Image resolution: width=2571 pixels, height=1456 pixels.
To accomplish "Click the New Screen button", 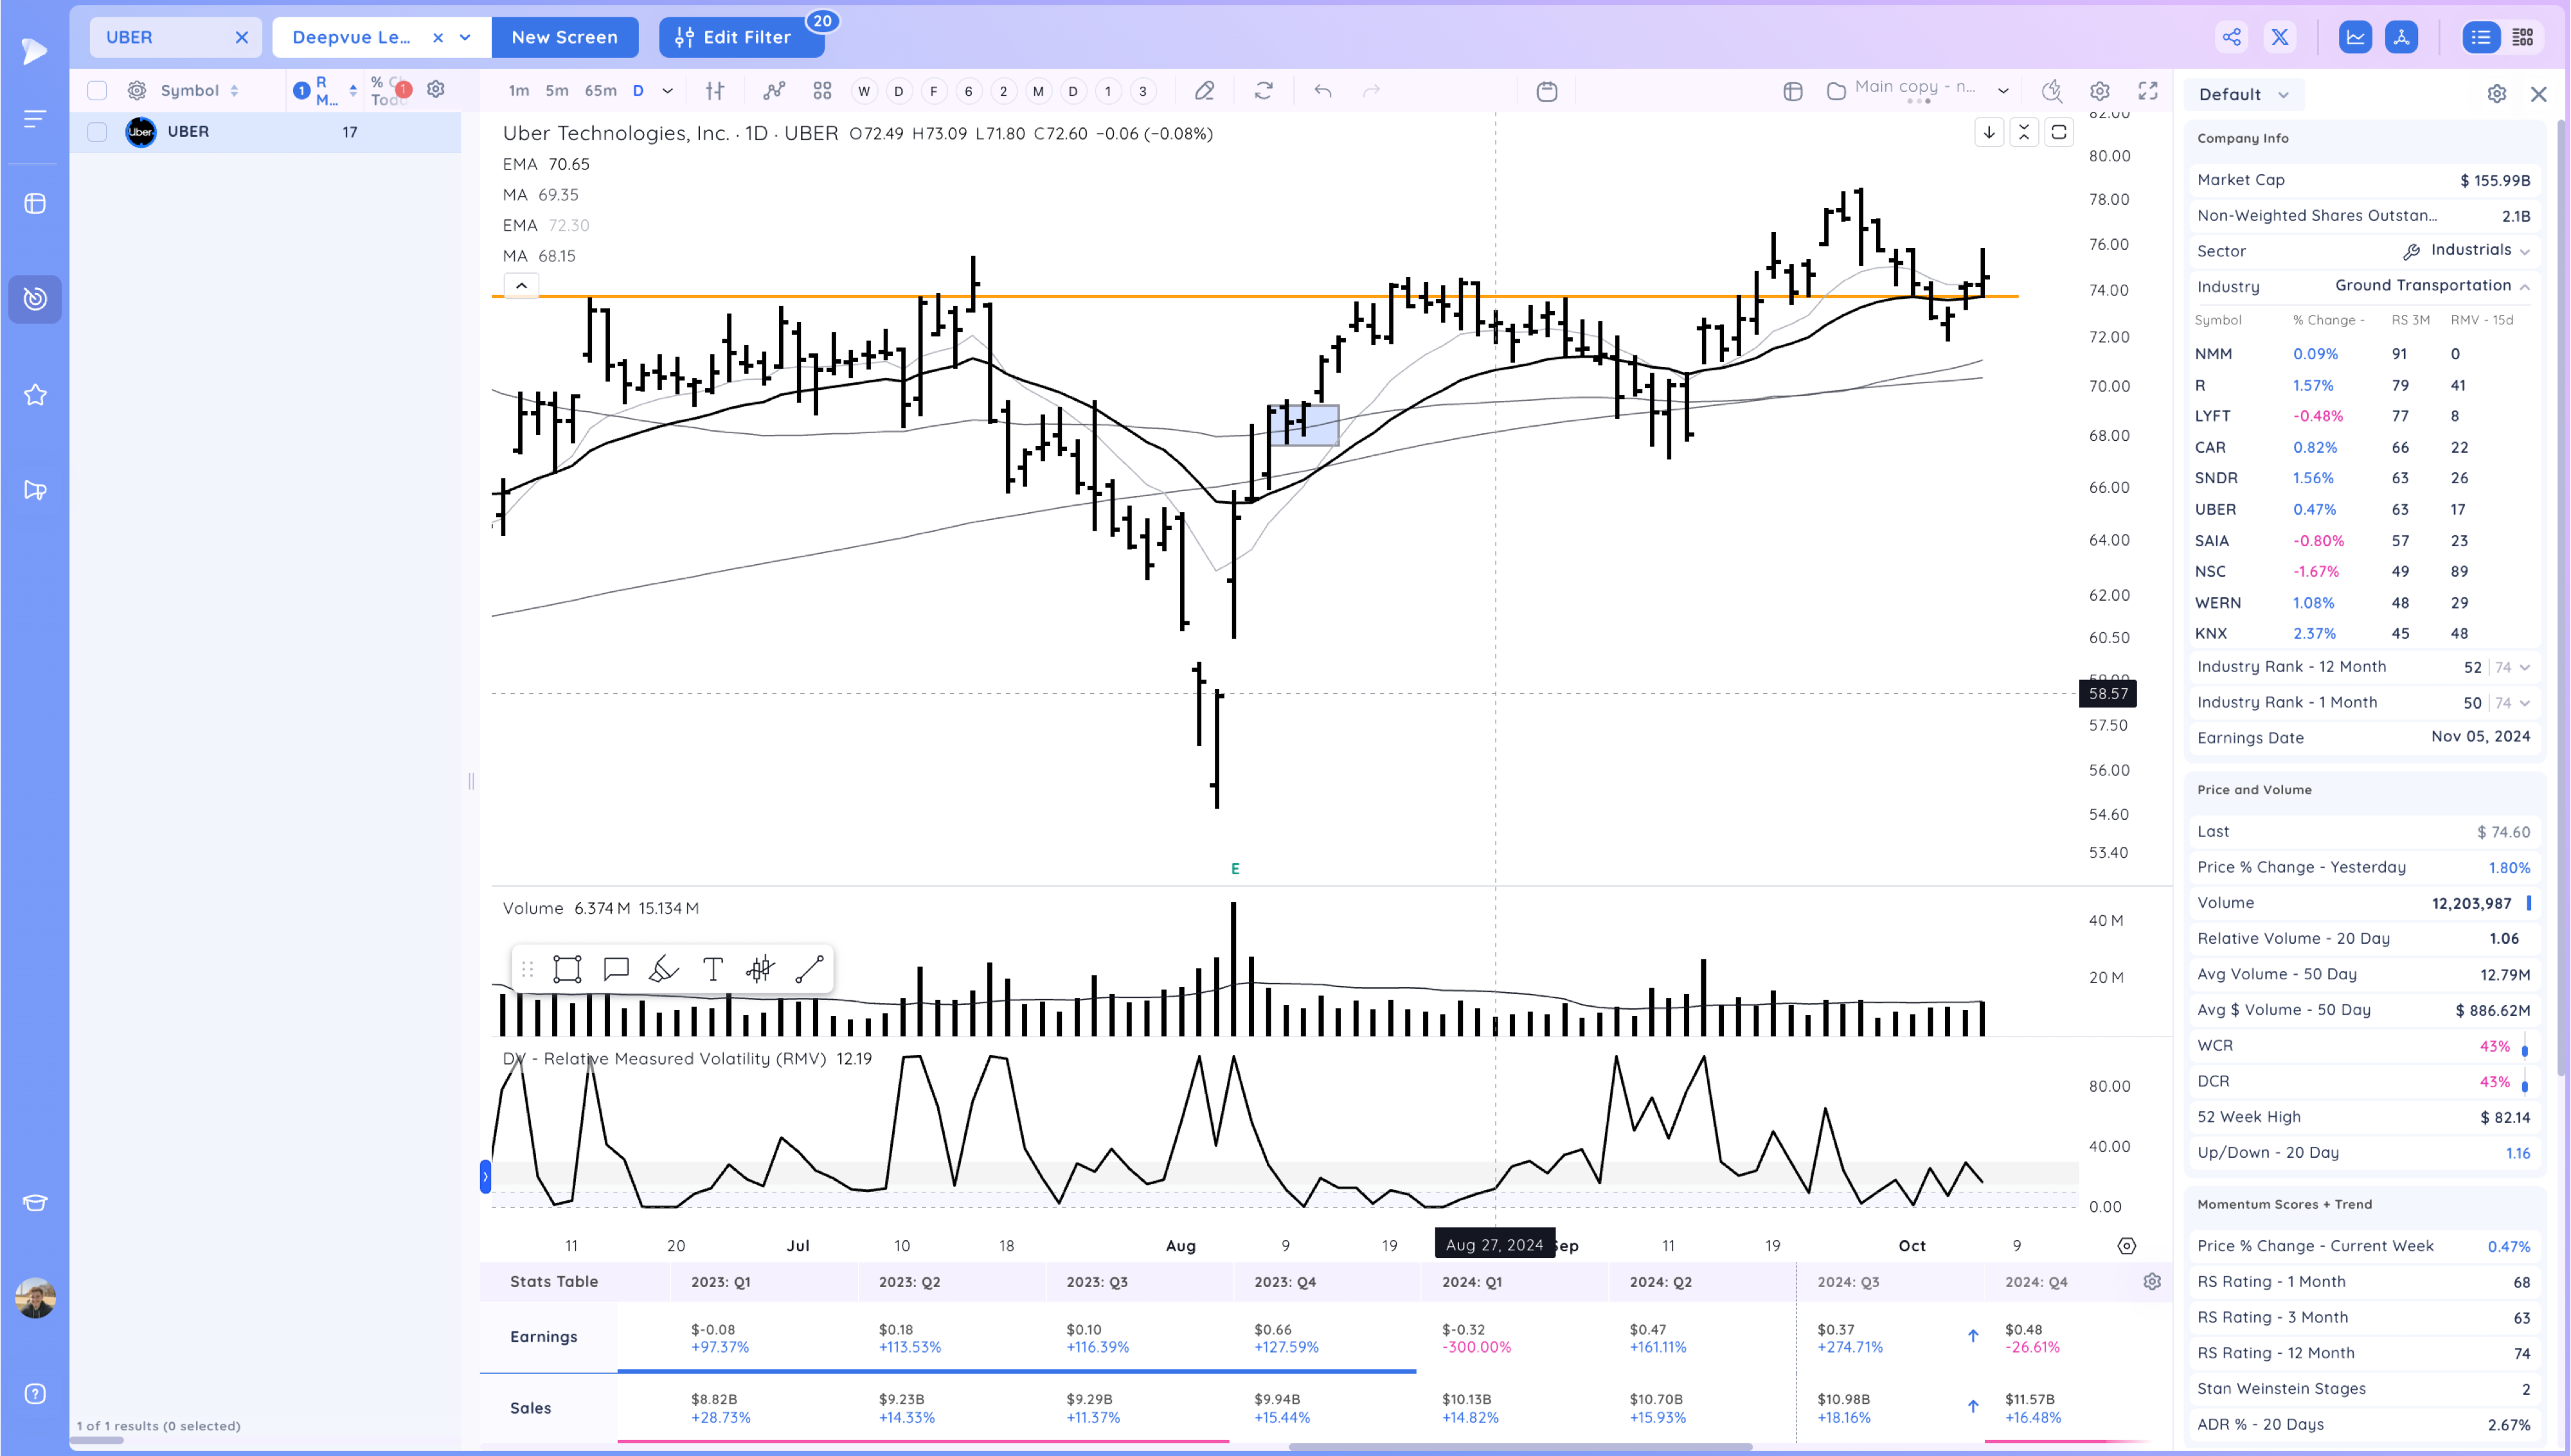I will 564,37.
